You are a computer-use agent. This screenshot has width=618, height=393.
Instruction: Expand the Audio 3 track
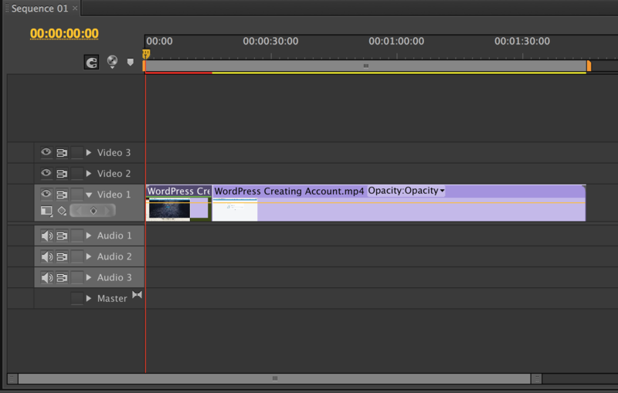click(x=89, y=277)
